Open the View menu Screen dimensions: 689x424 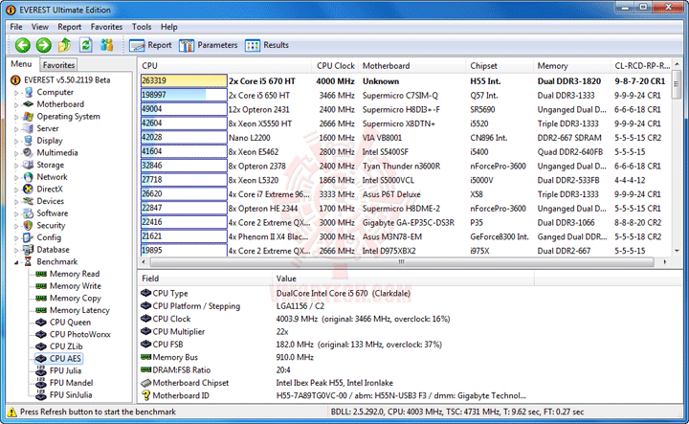point(40,27)
